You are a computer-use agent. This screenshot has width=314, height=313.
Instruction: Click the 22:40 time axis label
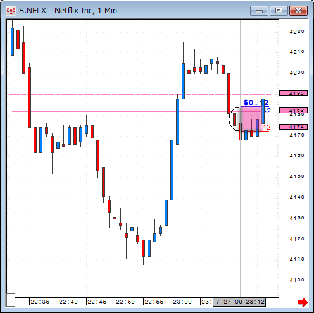click(x=68, y=302)
